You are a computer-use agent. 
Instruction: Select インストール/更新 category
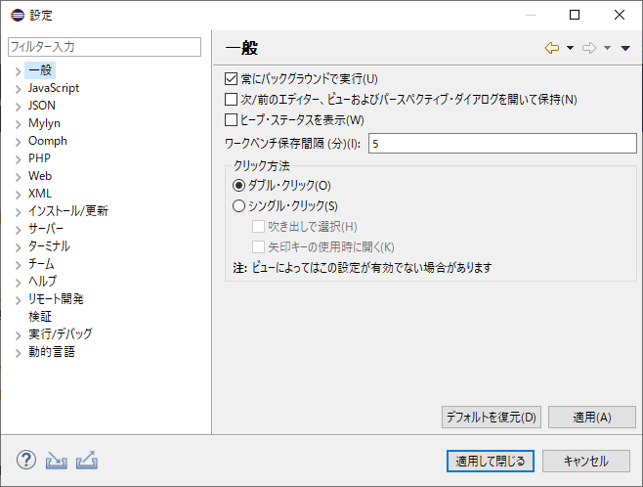coord(68,211)
